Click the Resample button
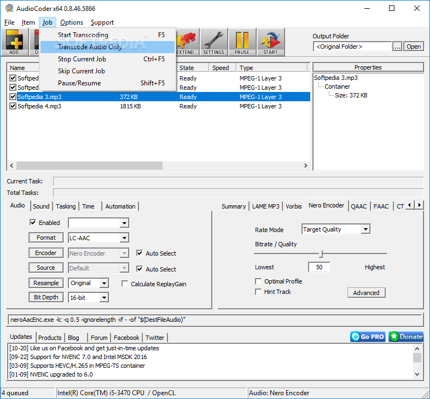 46,283
